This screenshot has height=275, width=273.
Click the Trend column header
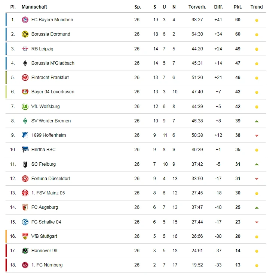(x=257, y=7)
